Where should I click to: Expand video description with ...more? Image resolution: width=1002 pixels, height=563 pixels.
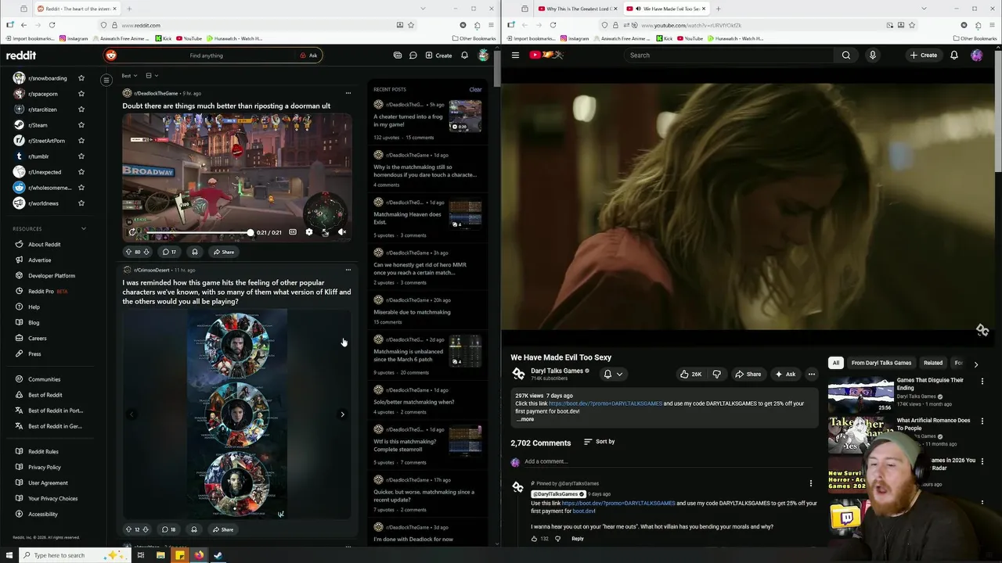point(526,419)
